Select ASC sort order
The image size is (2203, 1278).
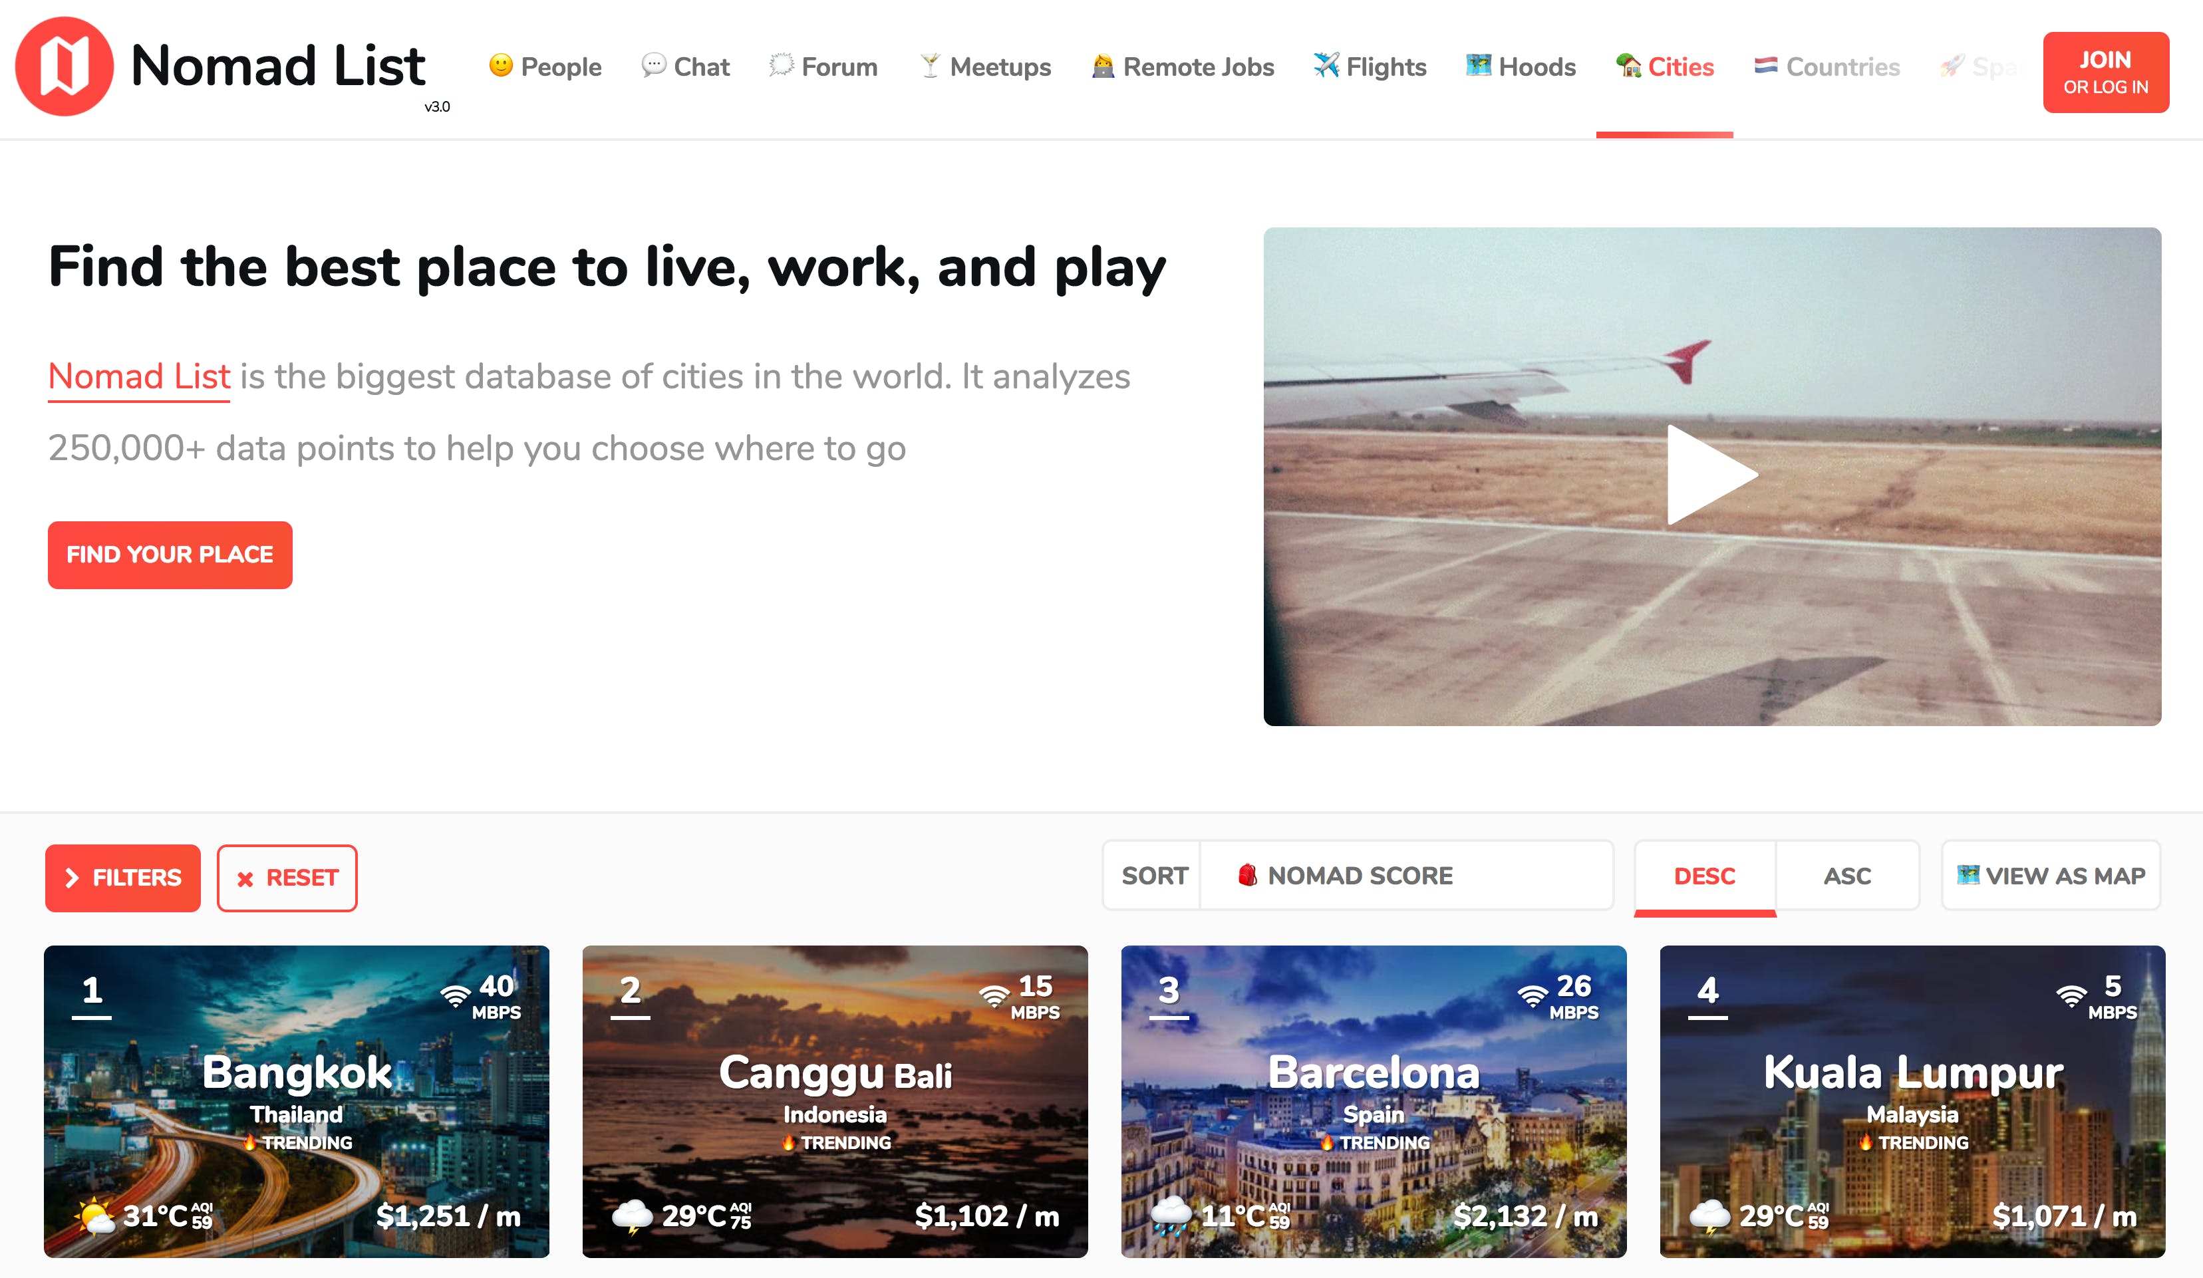click(1847, 876)
